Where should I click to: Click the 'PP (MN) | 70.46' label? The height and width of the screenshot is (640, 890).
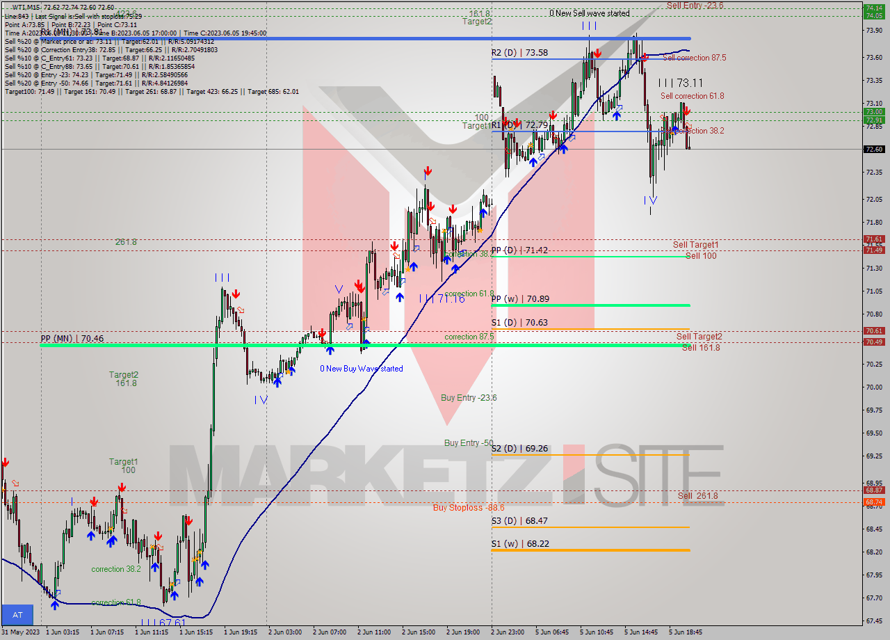point(72,338)
